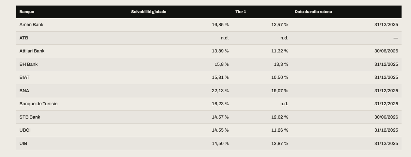Select the dash in ATB's date cell

click(396, 38)
